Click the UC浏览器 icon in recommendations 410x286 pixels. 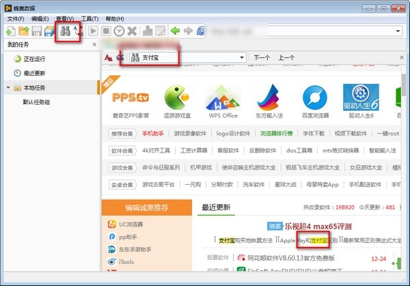(111, 224)
